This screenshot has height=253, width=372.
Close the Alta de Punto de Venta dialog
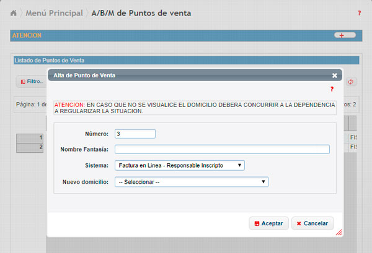[x=335, y=75]
